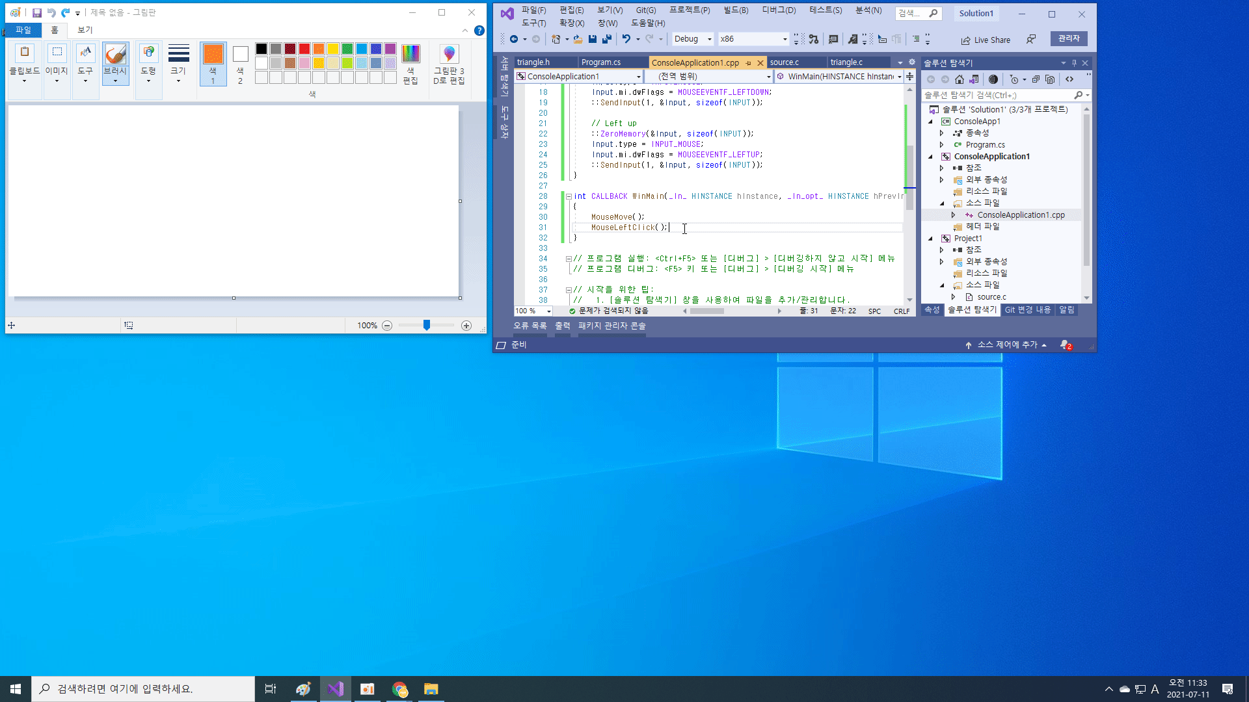Collapse the Project1 tree node
The width and height of the screenshot is (1249, 702).
tap(930, 239)
